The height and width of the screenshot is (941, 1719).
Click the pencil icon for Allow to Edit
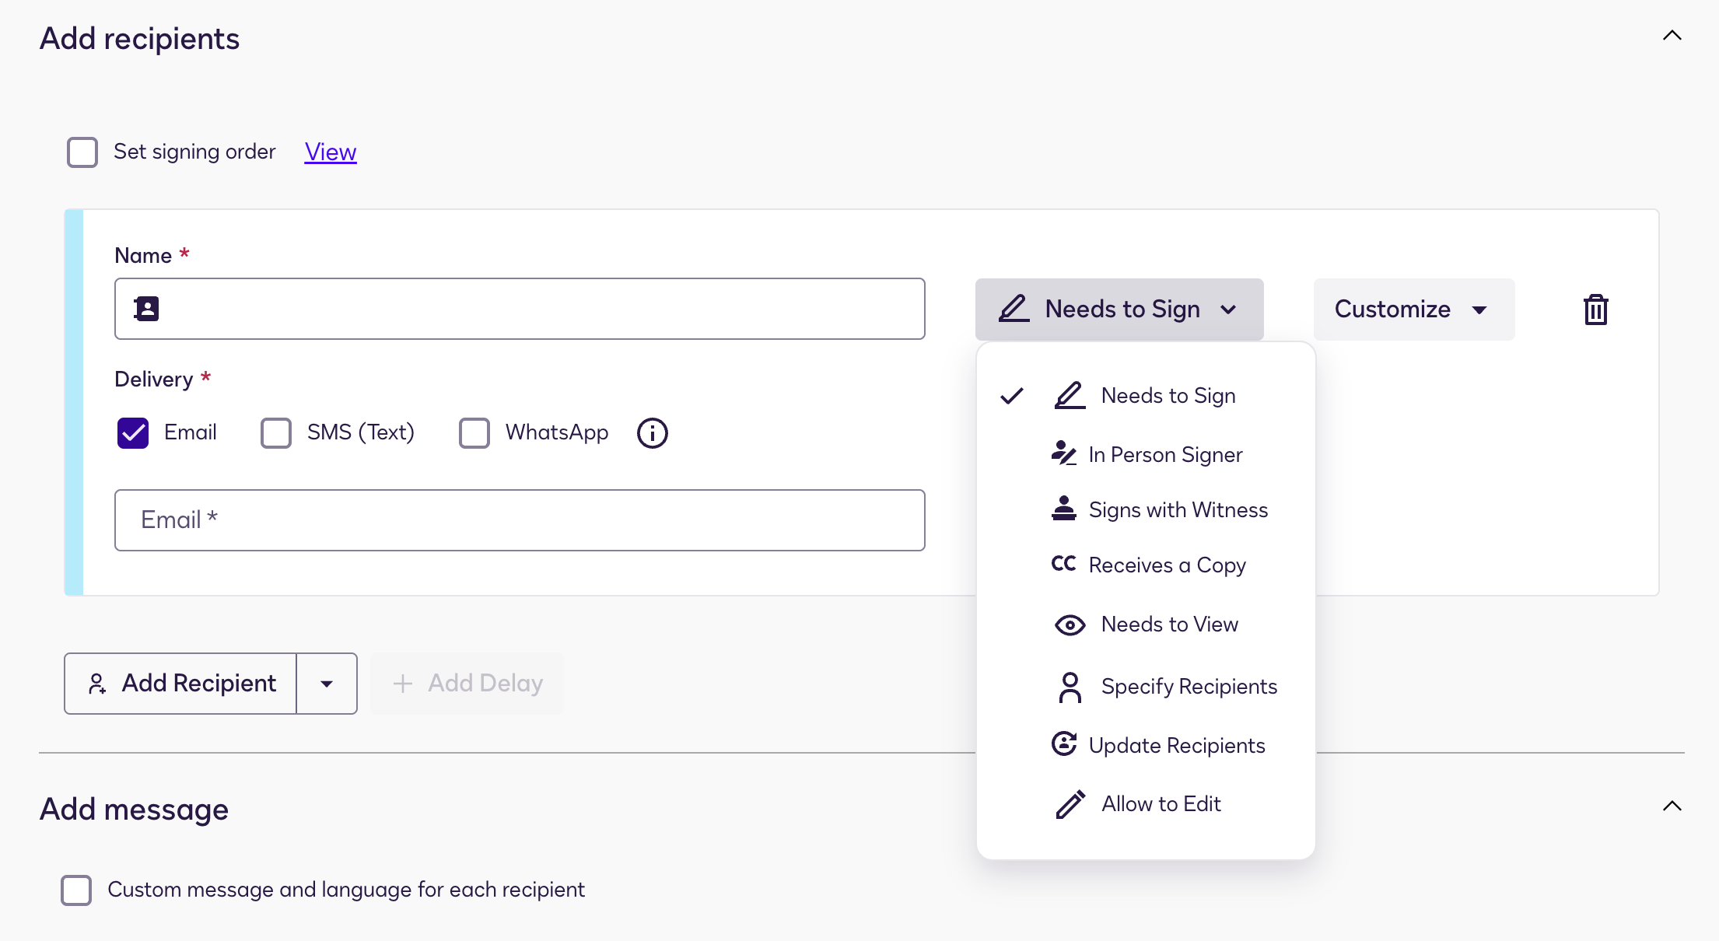click(x=1070, y=804)
